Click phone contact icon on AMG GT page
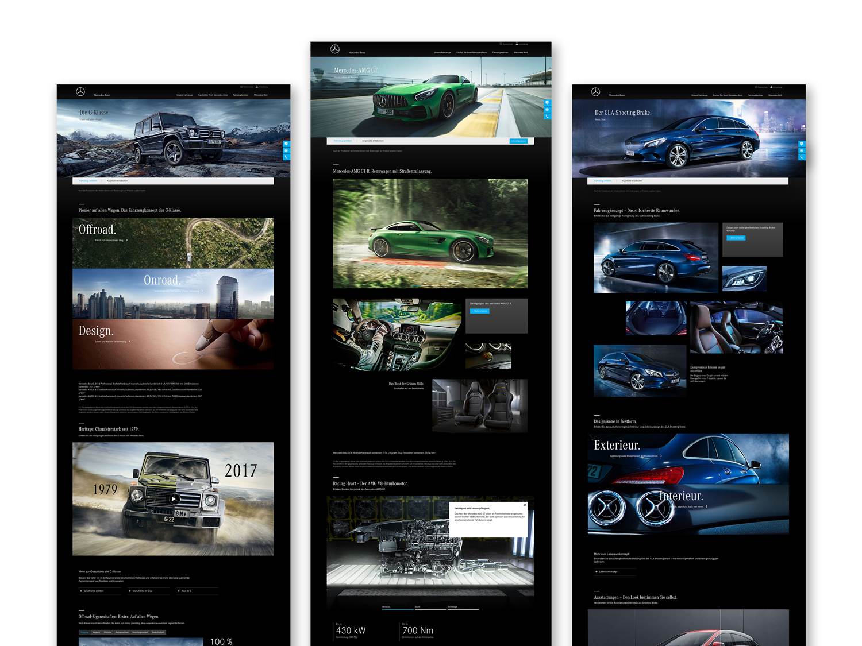Screen dimensions: 862x646 point(547,117)
